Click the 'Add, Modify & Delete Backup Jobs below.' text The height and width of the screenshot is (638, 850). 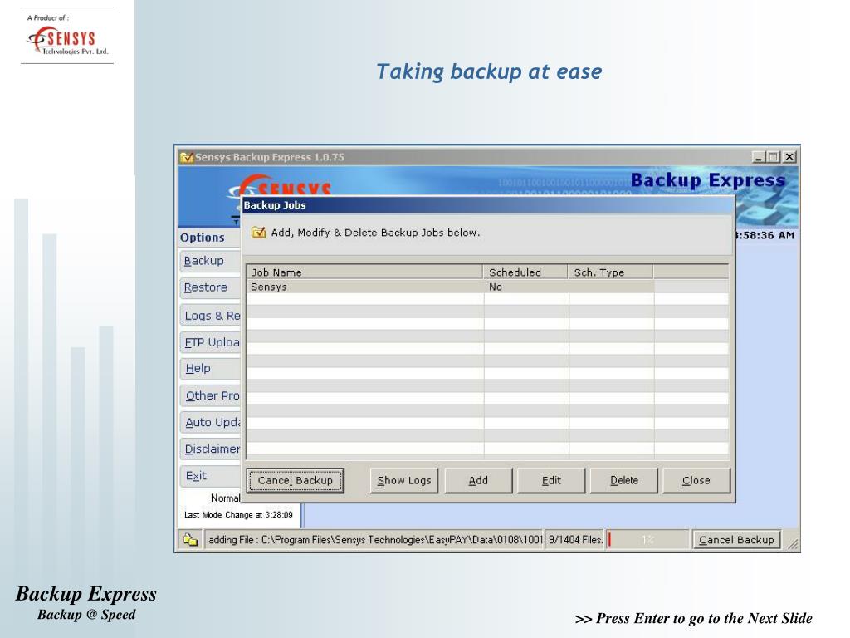tap(376, 233)
